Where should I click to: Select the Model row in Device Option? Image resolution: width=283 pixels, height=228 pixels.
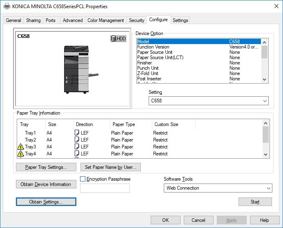click(x=199, y=42)
